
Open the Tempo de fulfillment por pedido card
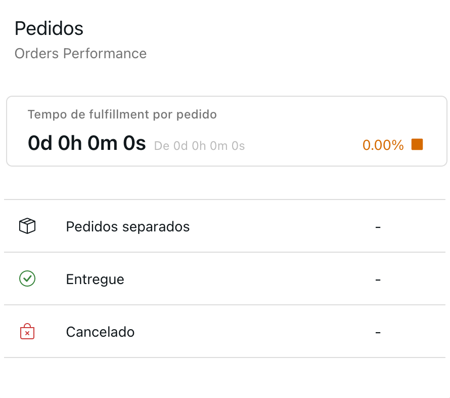point(225,131)
